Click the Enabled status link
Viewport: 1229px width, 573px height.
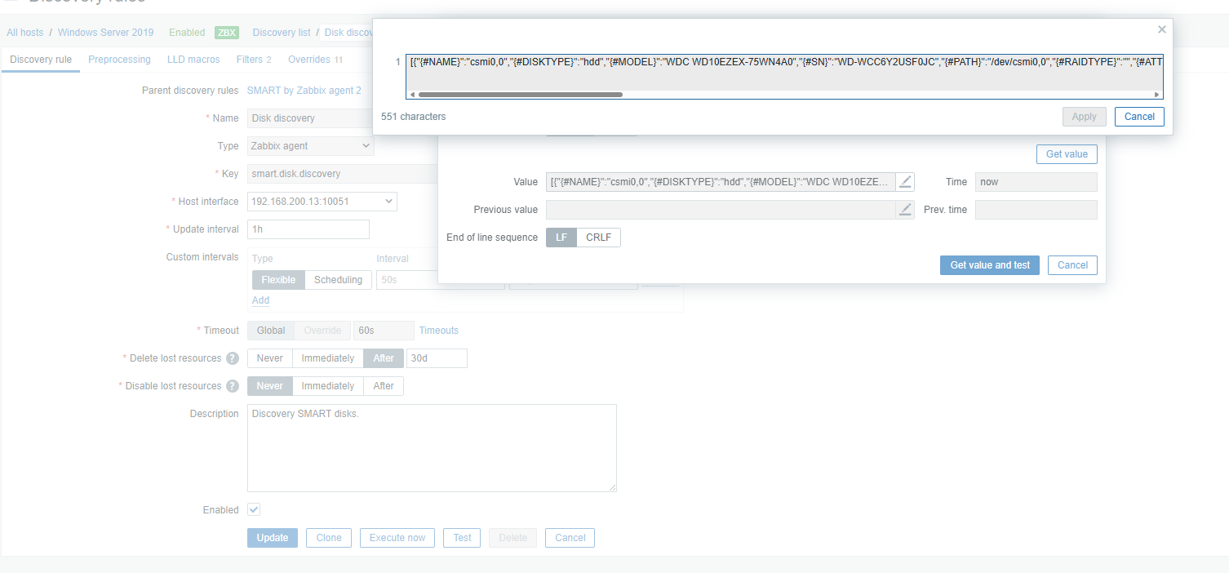187,33
